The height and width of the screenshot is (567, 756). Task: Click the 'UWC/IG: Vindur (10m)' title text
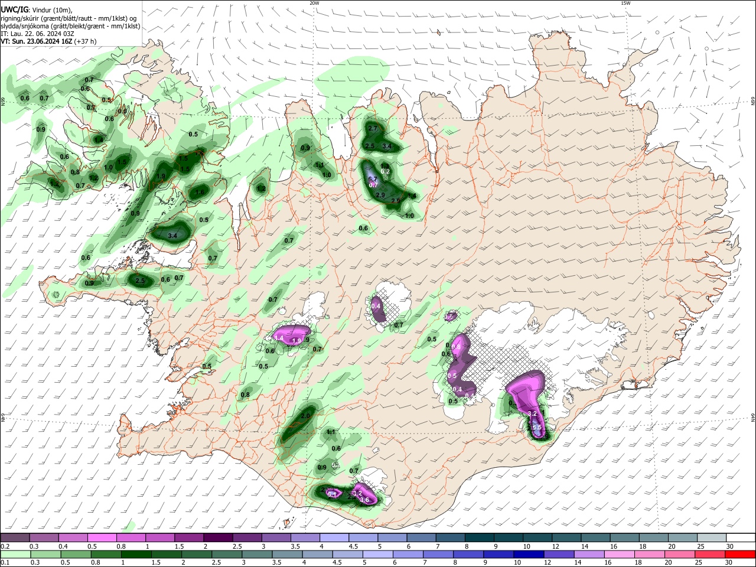(37, 9)
